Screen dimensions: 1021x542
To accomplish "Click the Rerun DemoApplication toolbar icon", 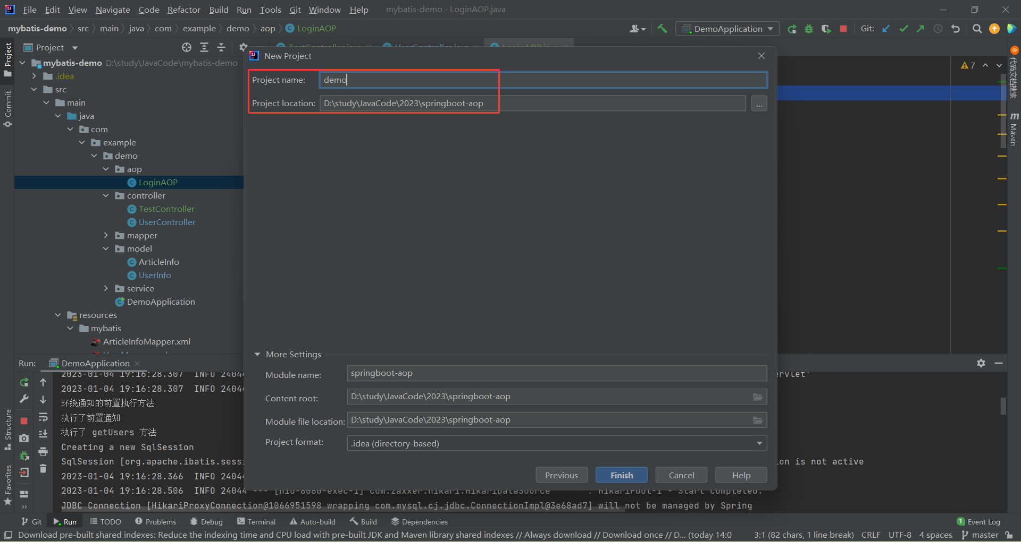I will pos(792,29).
